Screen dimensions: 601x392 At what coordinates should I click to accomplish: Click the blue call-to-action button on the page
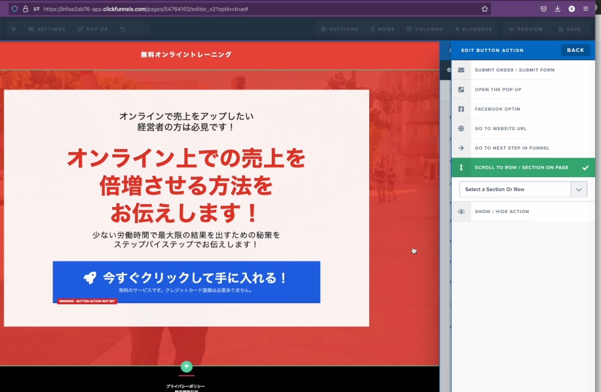tap(186, 282)
